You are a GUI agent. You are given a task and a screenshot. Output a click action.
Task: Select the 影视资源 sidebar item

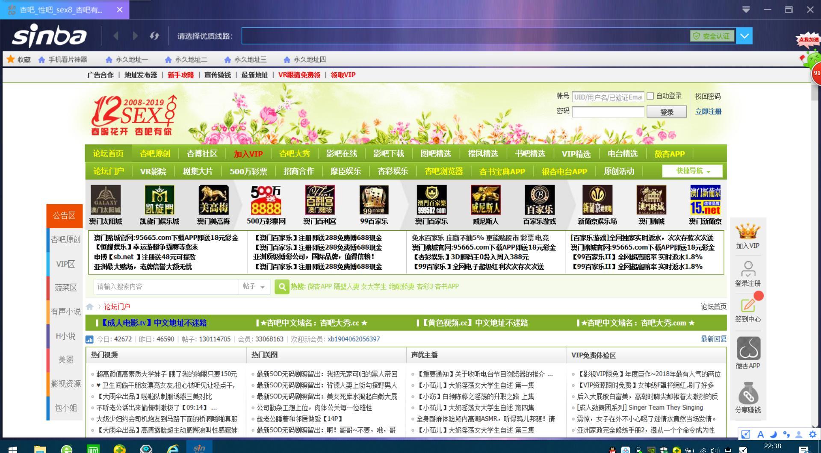(x=65, y=384)
